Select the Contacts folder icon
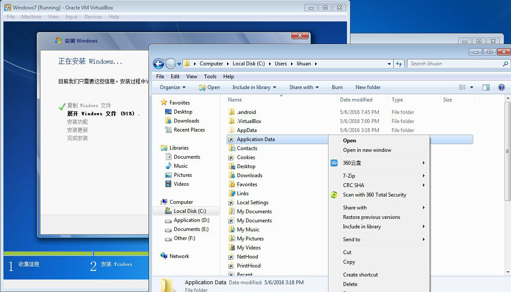This screenshot has height=292, width=511. pyautogui.click(x=231, y=148)
